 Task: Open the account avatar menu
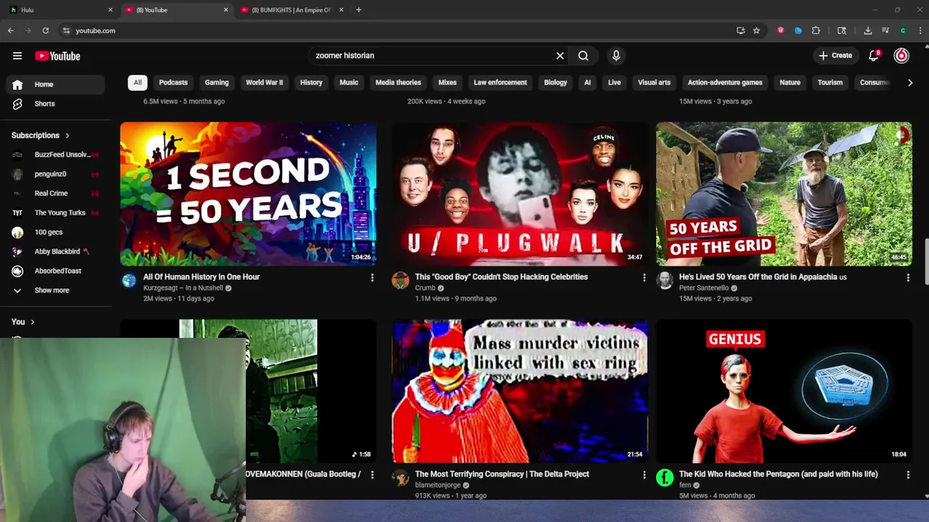click(901, 56)
